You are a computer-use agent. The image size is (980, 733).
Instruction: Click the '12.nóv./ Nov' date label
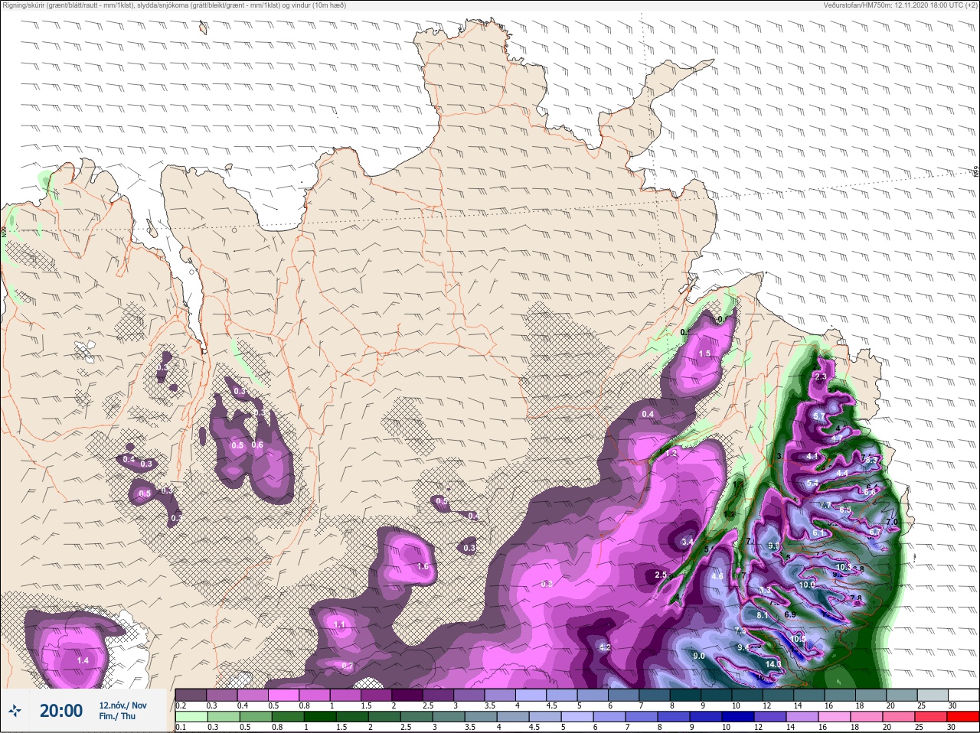point(122,705)
